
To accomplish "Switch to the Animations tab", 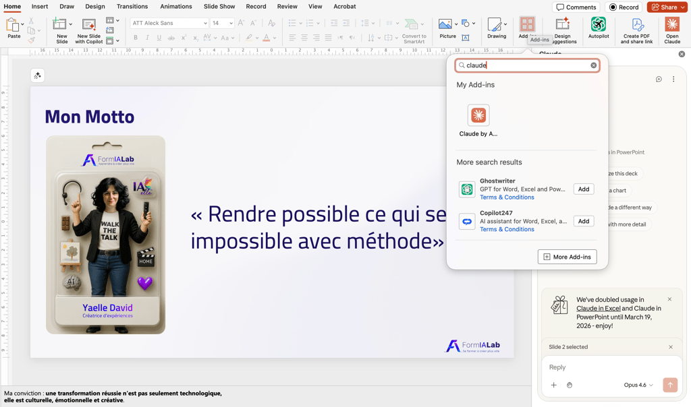I will [176, 7].
